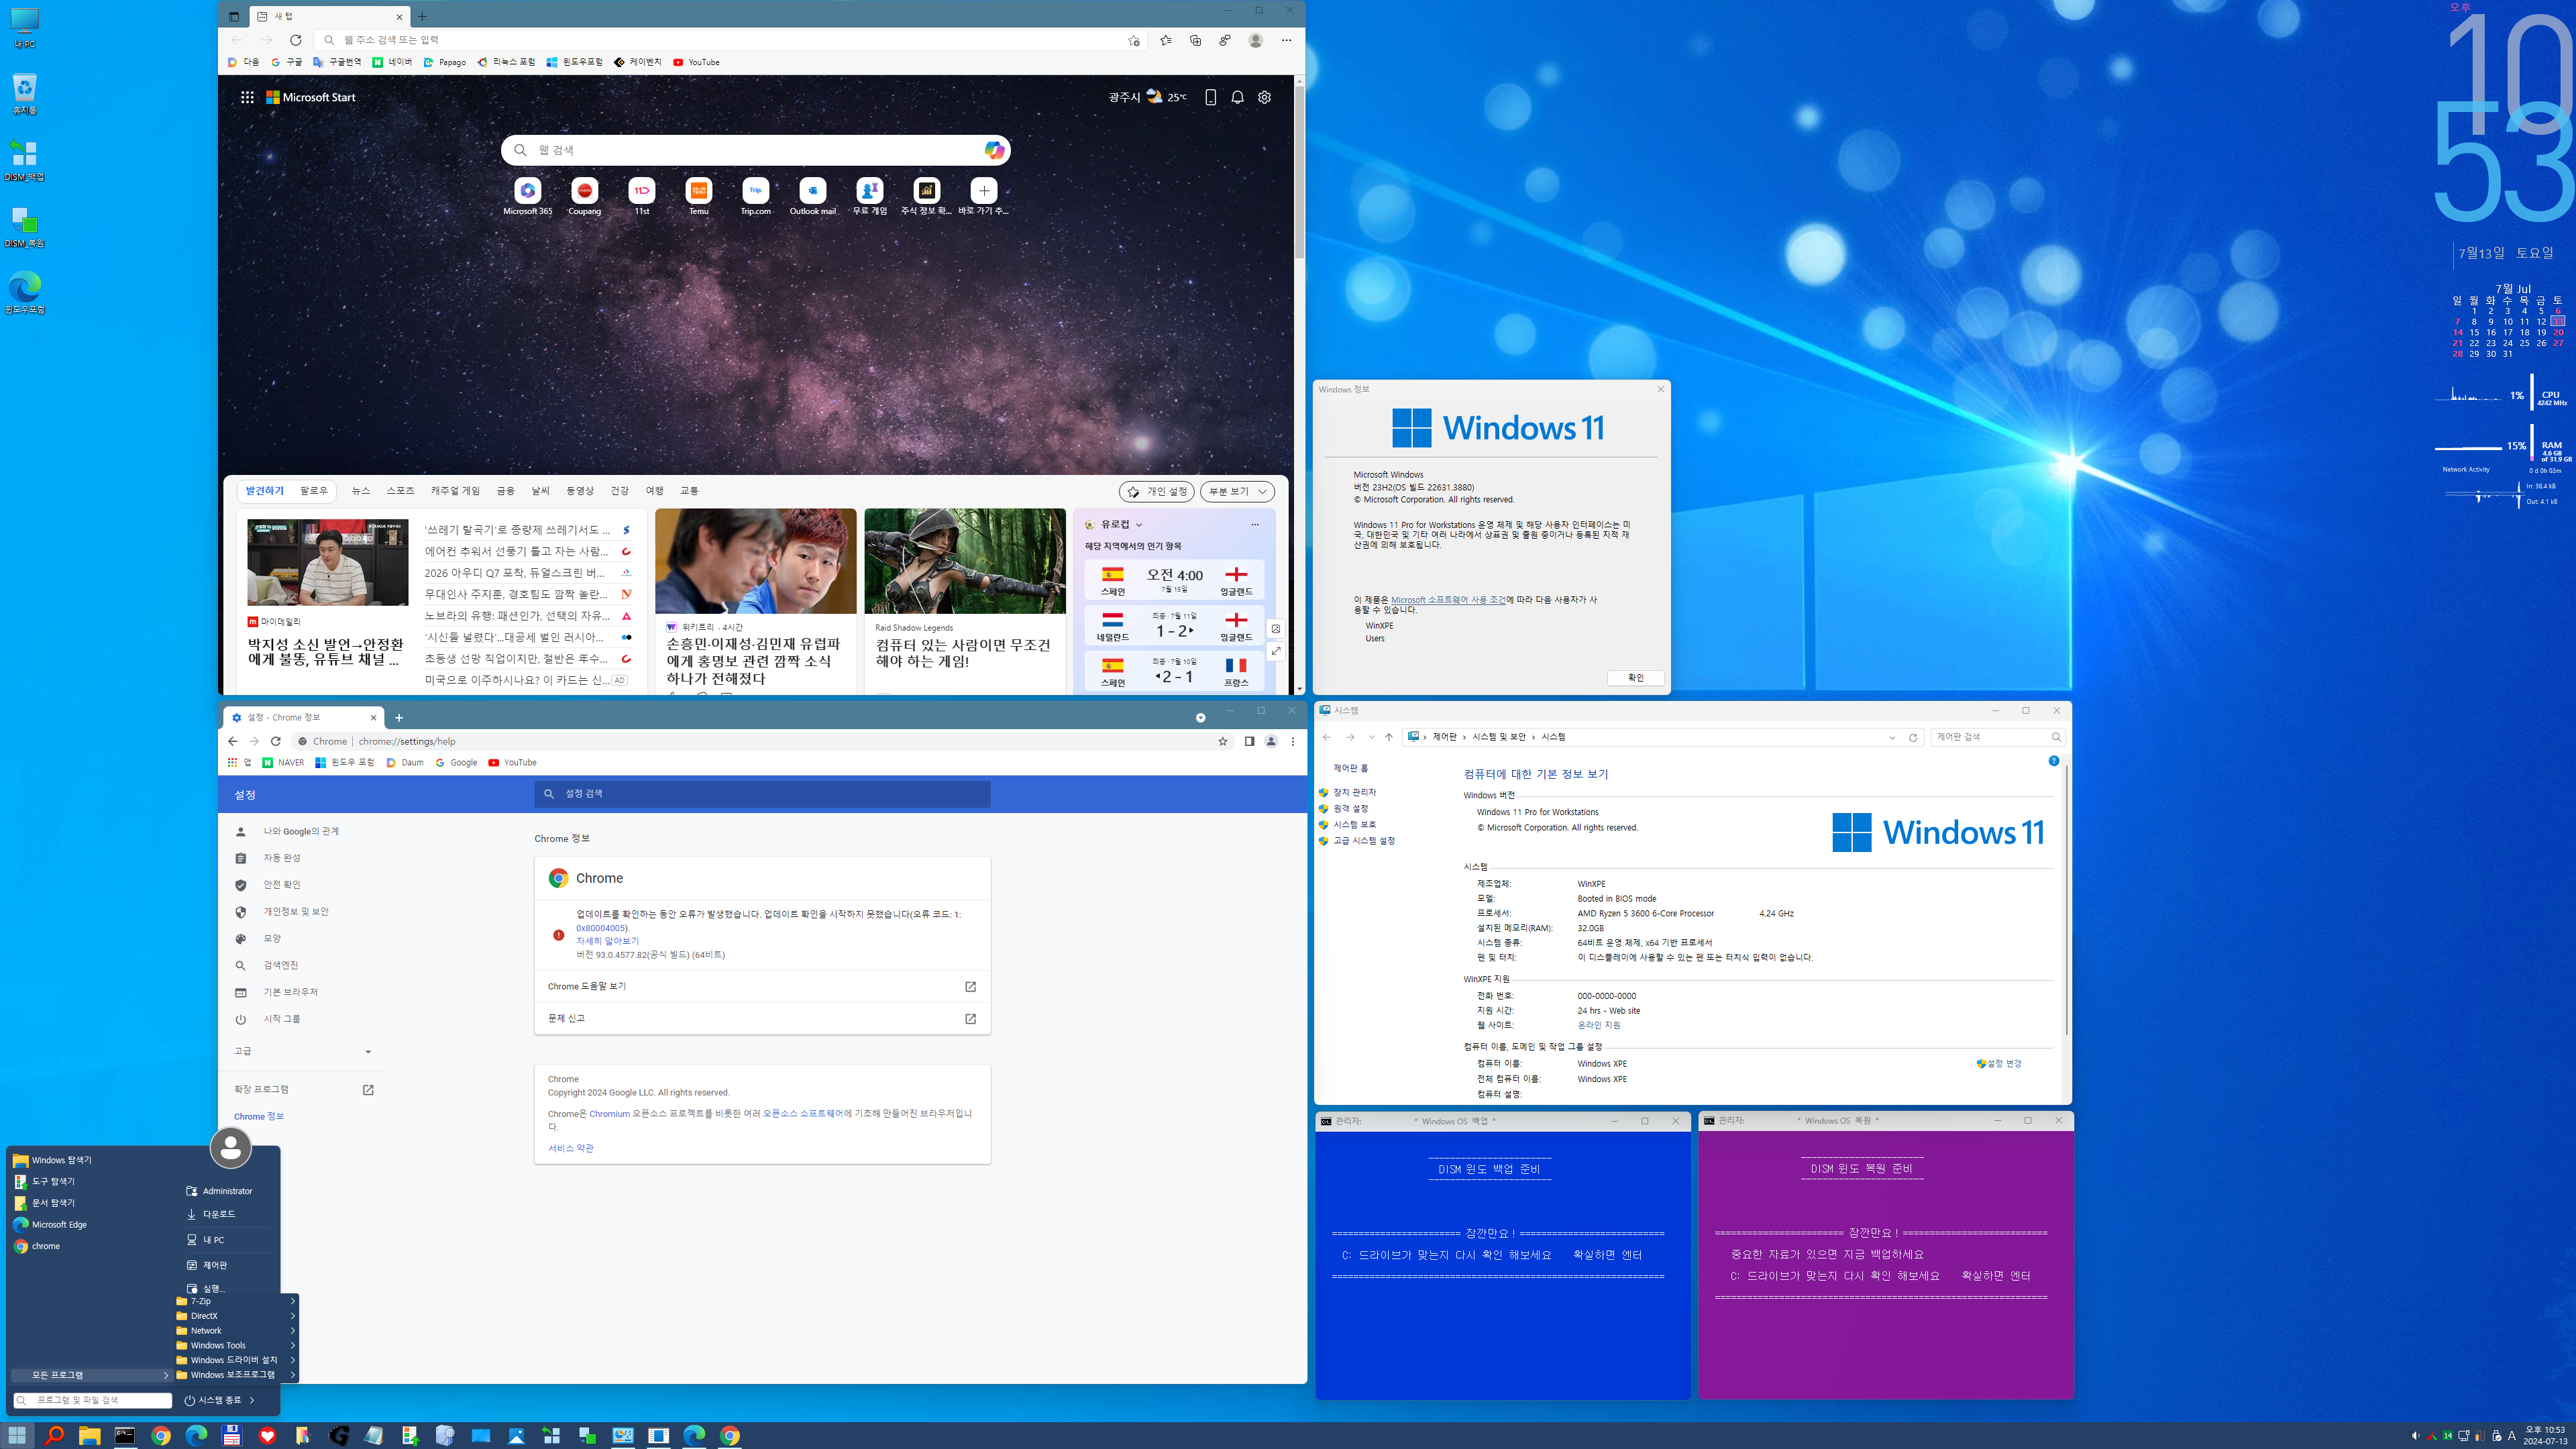
Task: Click the Edge address bar input
Action: pyautogui.click(x=730, y=40)
